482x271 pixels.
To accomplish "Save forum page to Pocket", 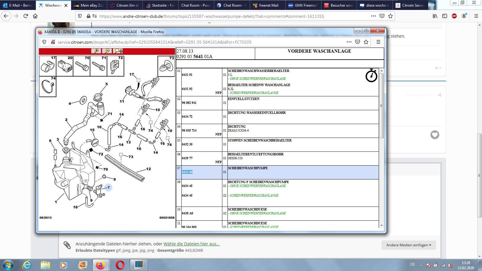I will pyautogui.click(x=382, y=16).
